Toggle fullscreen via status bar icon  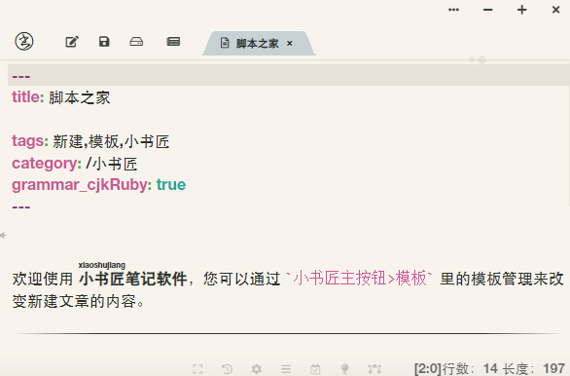197,369
